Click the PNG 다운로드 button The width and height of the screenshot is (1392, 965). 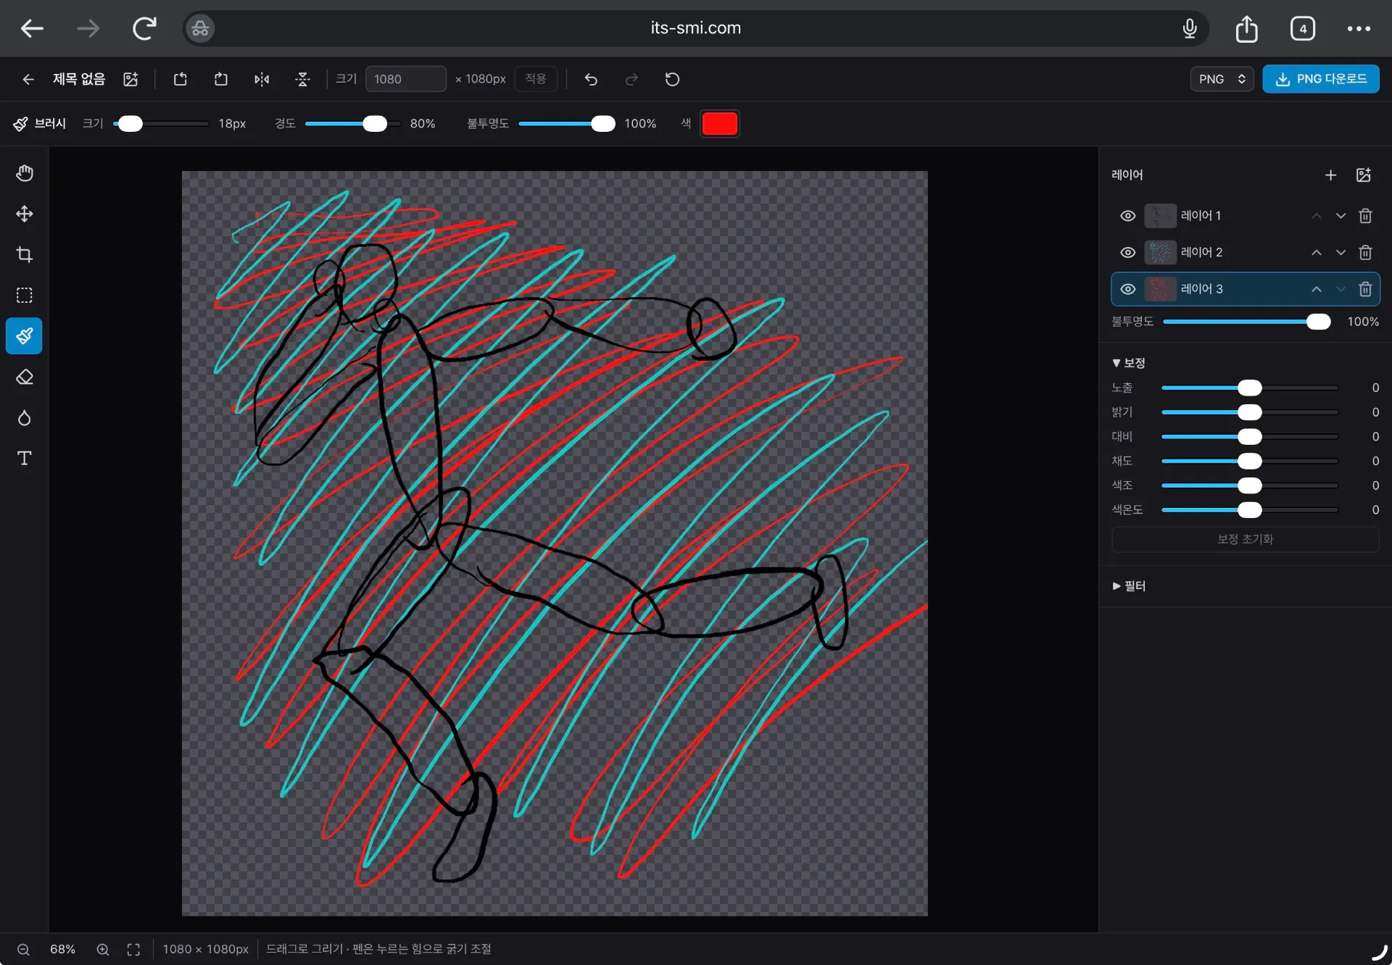click(1321, 79)
